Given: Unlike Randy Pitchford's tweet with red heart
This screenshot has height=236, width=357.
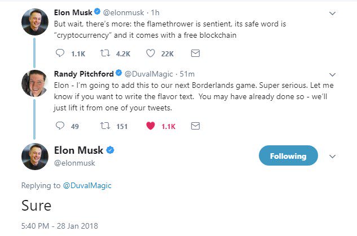Looking at the screenshot, I should click(x=151, y=126).
